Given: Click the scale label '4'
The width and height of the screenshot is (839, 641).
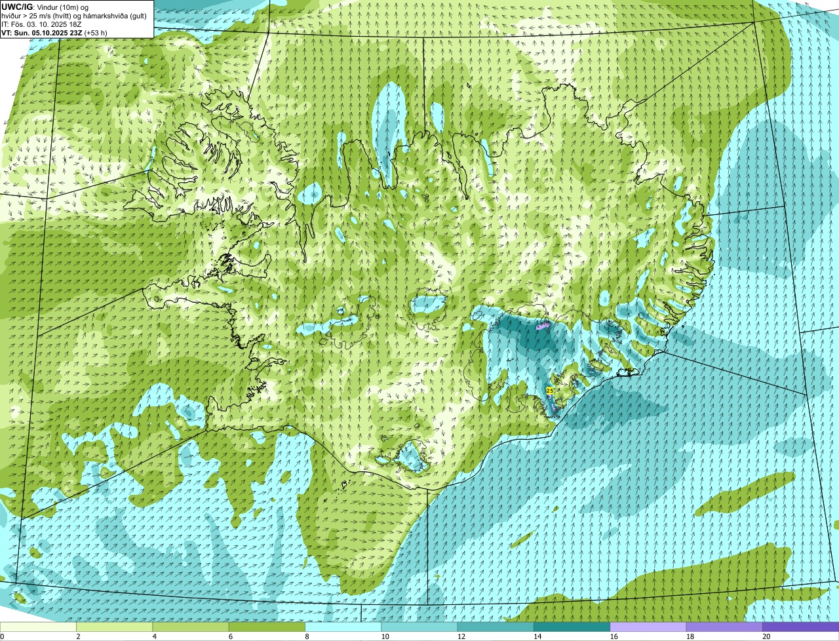Looking at the screenshot, I should tap(155, 636).
